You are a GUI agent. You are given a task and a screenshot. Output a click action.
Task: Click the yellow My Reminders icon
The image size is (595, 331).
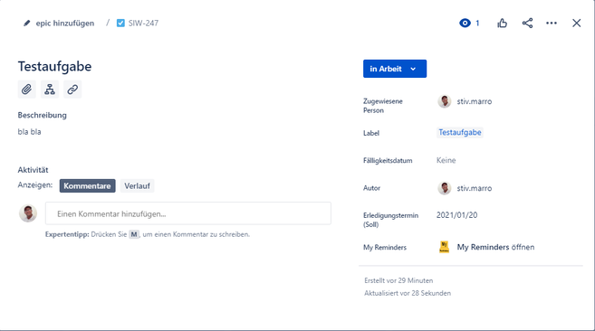[x=444, y=247]
